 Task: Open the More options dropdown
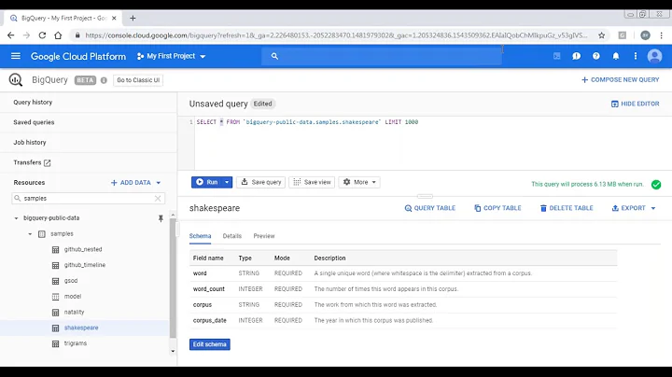(x=359, y=182)
